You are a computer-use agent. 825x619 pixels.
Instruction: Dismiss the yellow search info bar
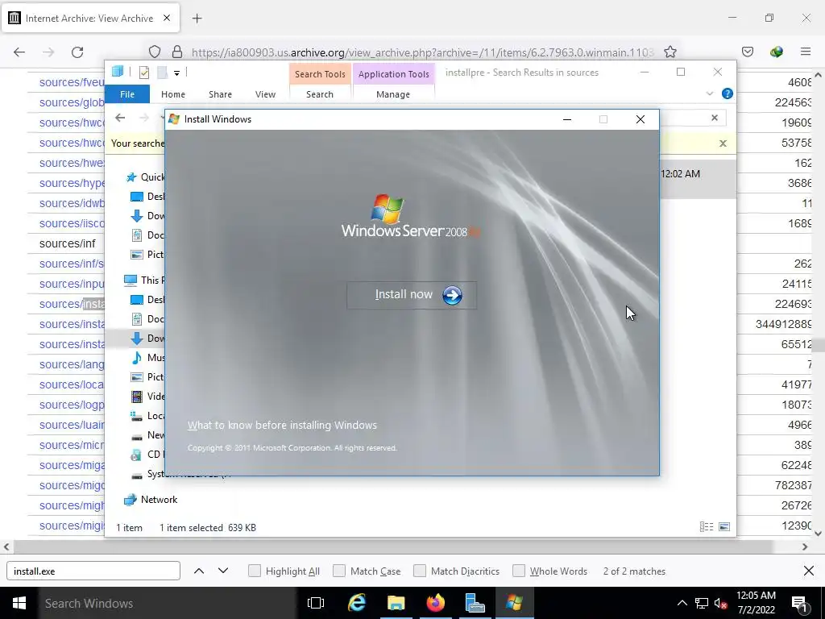(723, 143)
